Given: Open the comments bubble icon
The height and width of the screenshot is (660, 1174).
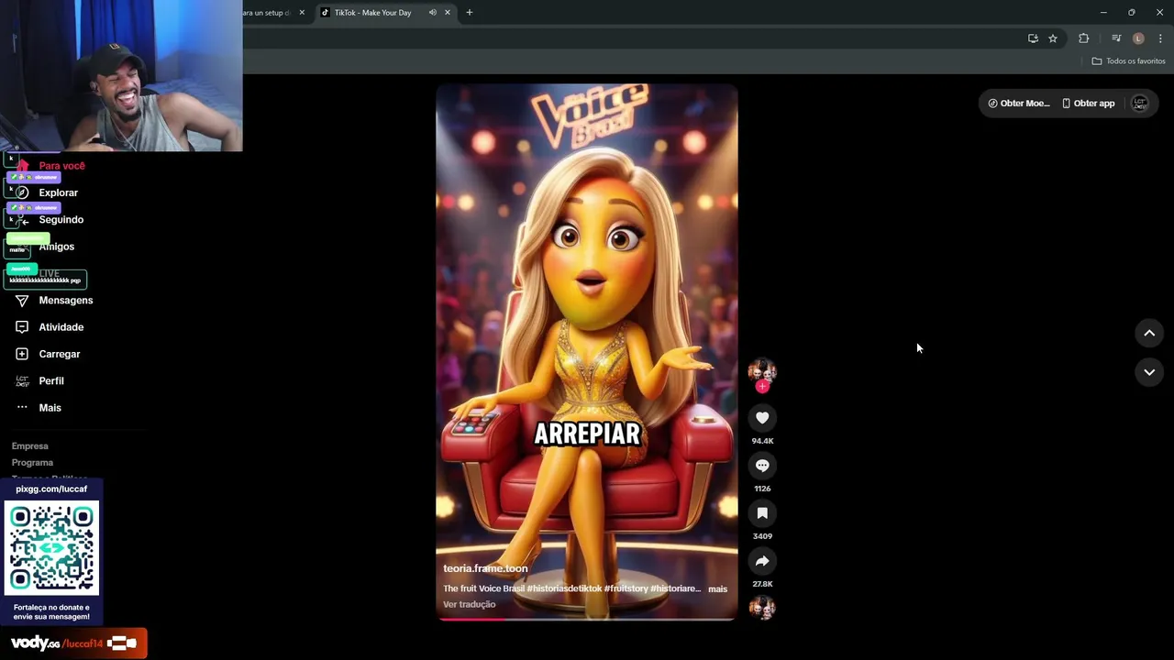Looking at the screenshot, I should click(x=762, y=466).
